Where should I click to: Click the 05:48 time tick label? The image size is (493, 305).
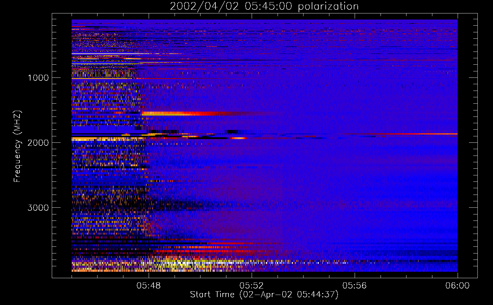click(149, 286)
